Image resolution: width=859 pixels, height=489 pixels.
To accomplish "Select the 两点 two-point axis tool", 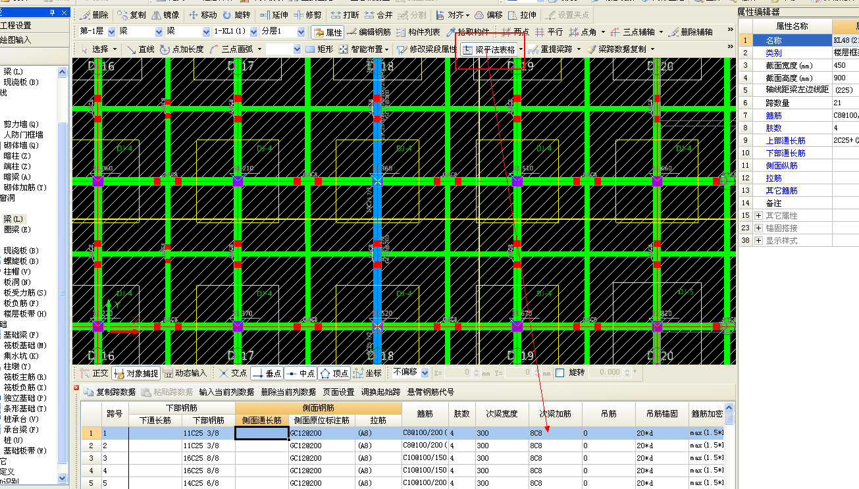I will (x=515, y=32).
